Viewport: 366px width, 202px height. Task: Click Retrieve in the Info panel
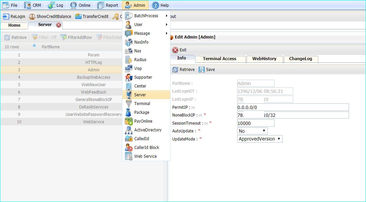point(183,70)
